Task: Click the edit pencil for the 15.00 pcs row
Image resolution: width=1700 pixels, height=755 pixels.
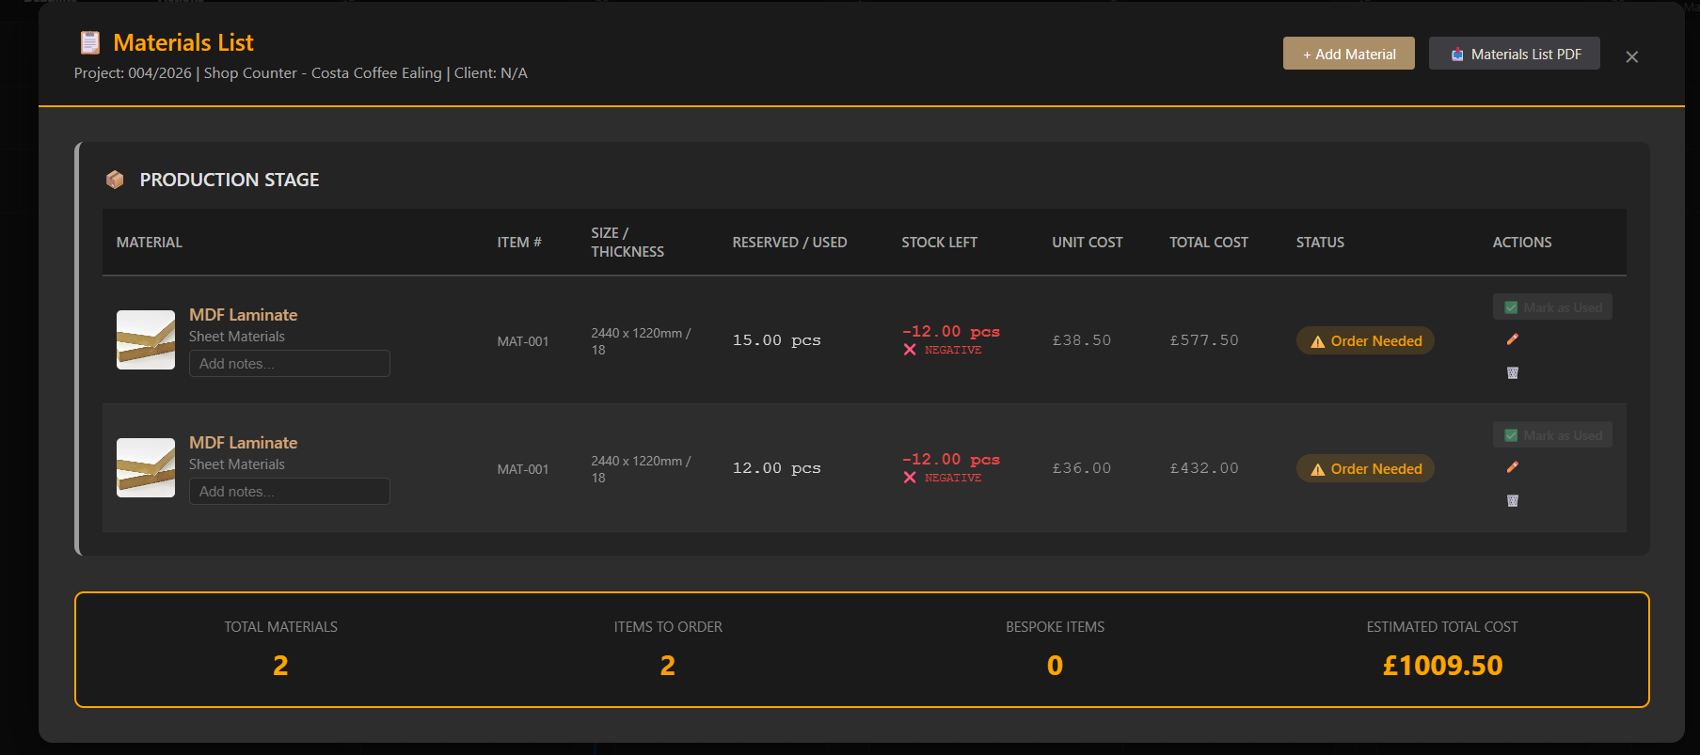Action: [1512, 339]
